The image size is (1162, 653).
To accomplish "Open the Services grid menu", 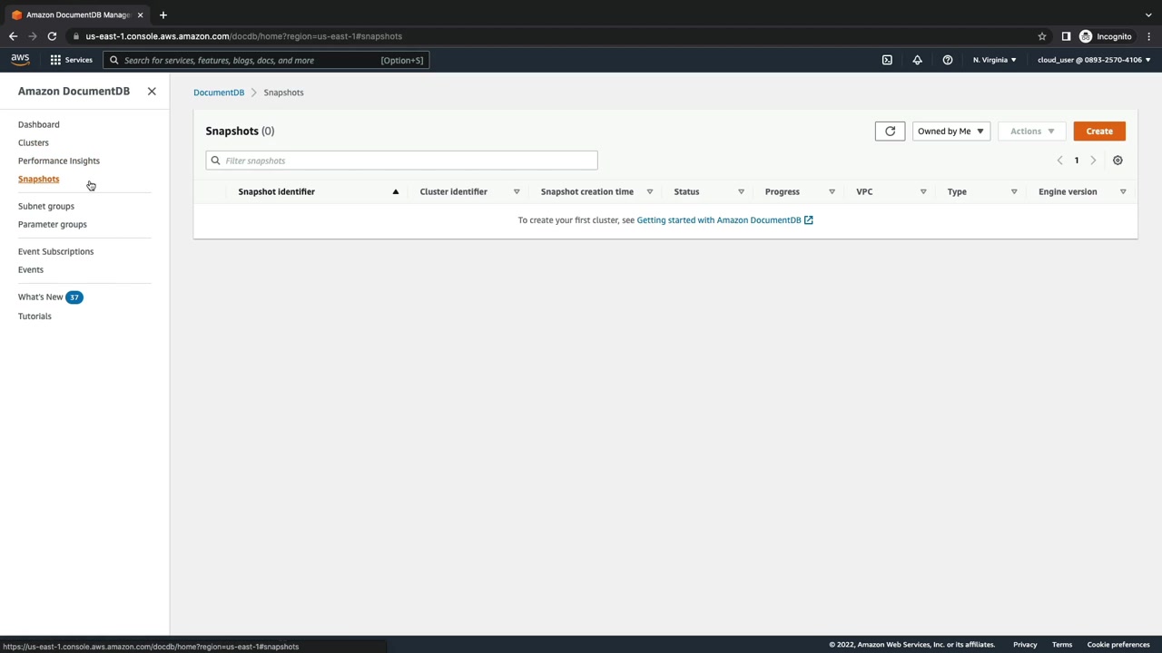I will 71,60.
